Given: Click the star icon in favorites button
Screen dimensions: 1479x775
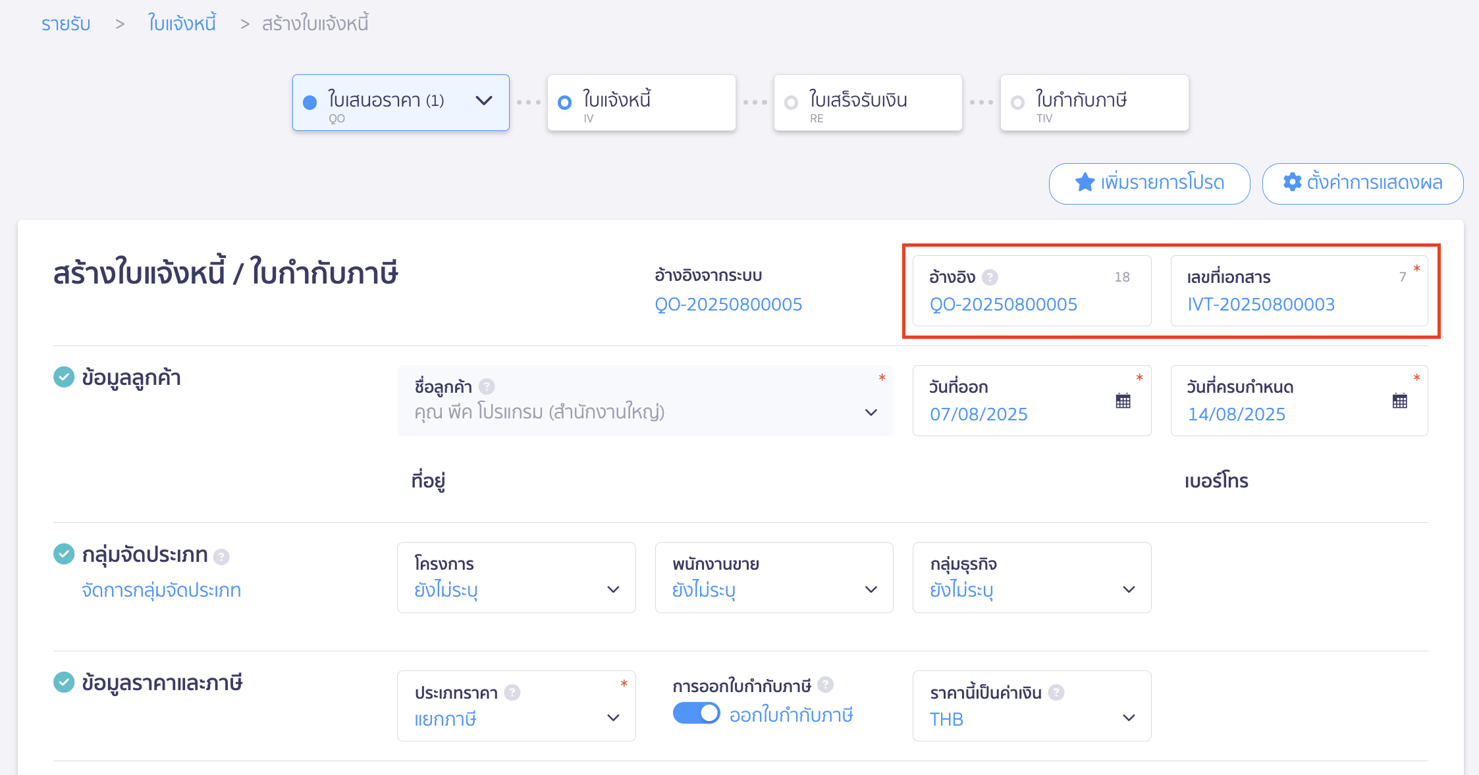Looking at the screenshot, I should (1085, 182).
